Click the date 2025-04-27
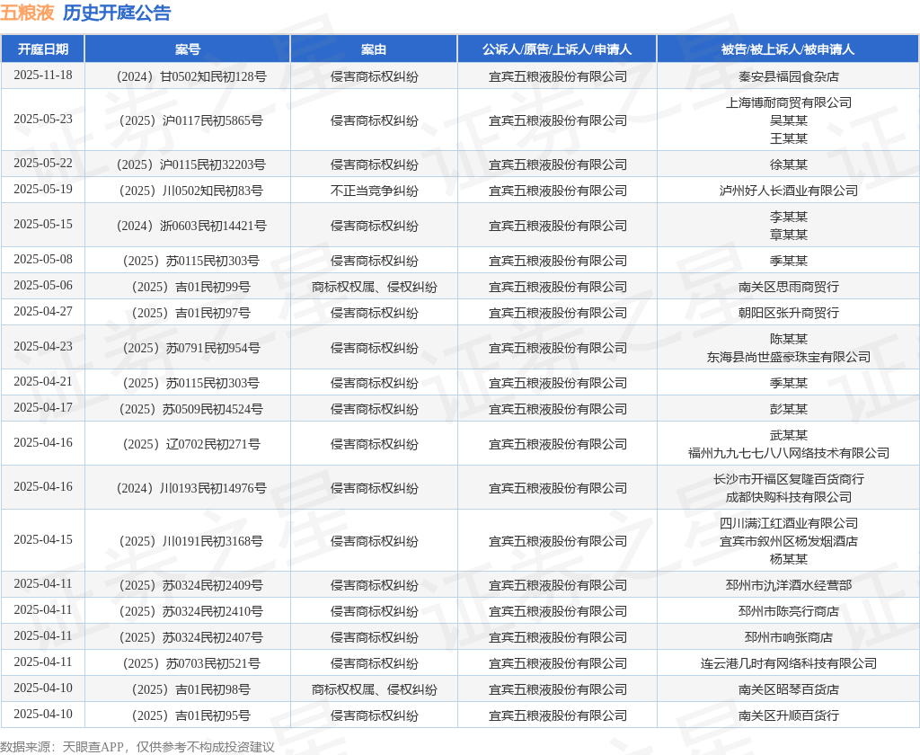The width and height of the screenshot is (920, 755). tap(43, 311)
